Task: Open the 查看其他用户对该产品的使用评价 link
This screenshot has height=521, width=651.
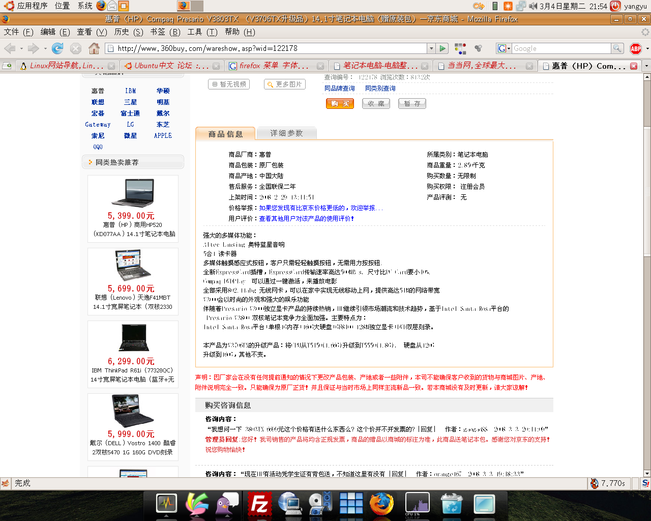Action: coord(307,219)
